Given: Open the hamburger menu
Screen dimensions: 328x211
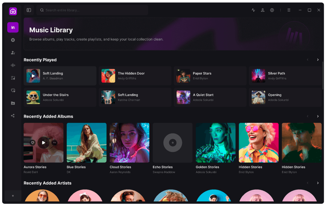Looking at the screenshot, I should pyautogui.click(x=289, y=10).
